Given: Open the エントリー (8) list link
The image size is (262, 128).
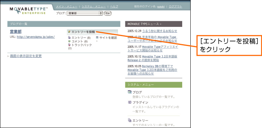Looking at the screenshot, I should (x=81, y=38).
